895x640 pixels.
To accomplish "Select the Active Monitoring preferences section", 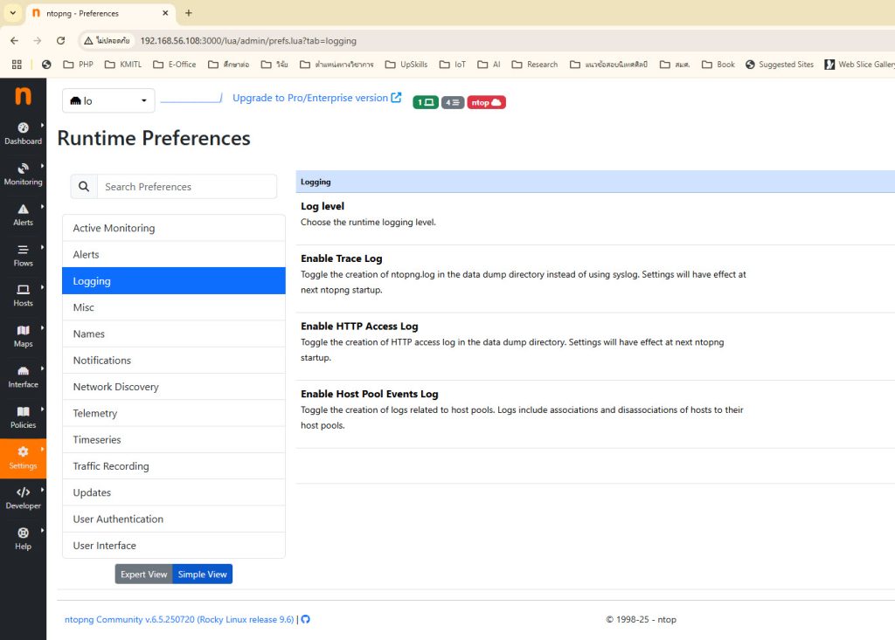I will point(174,228).
